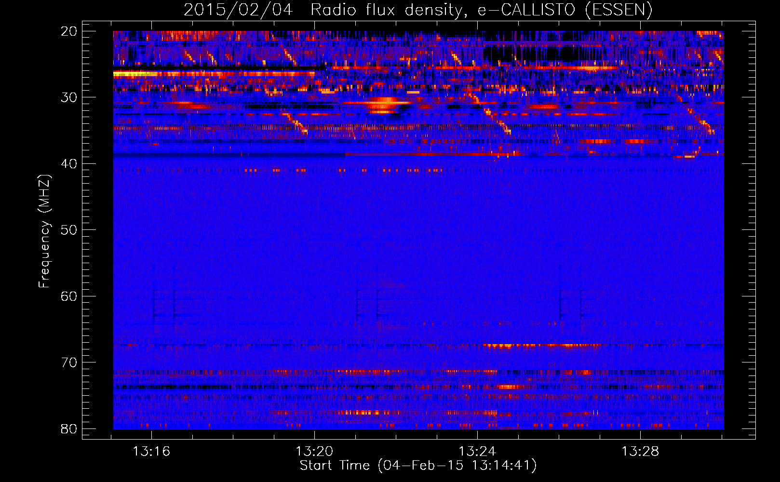Select the 13:20 time tick label
This screenshot has width=780, height=482.
[314, 452]
